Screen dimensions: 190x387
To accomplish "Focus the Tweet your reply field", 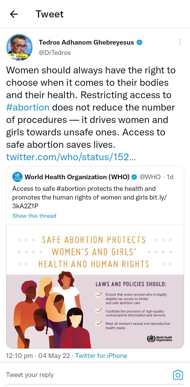I will pos(79,375).
